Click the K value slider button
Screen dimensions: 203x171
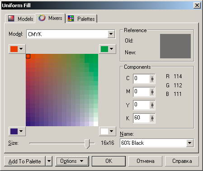coord(152,118)
